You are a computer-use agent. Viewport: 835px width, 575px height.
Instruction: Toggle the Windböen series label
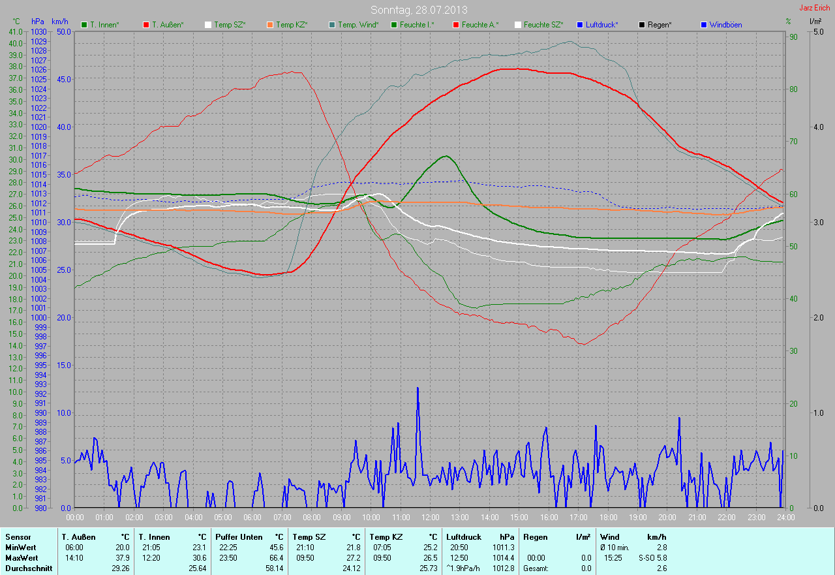click(726, 25)
